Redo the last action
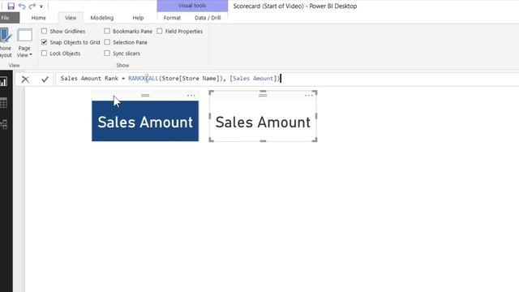Image resolution: width=519 pixels, height=292 pixels. 32,6
